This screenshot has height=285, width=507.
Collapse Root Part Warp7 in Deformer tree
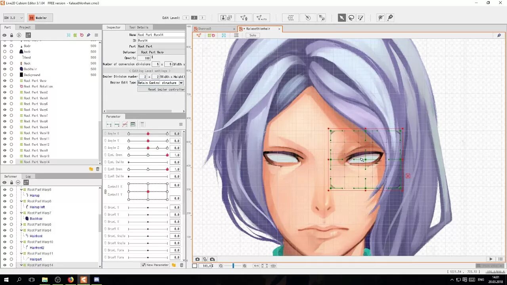(21, 213)
